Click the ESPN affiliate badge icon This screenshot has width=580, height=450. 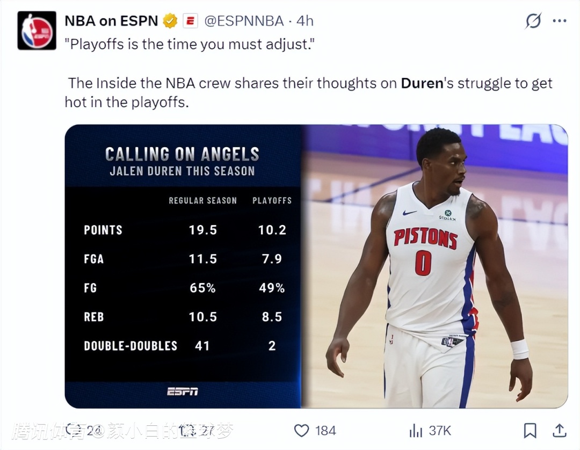(x=190, y=21)
